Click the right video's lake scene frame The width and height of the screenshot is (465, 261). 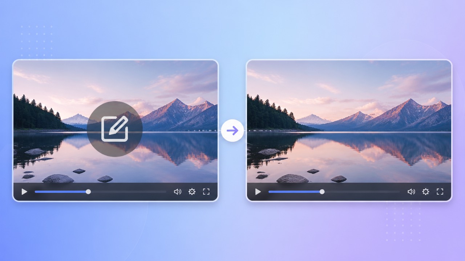(x=349, y=121)
